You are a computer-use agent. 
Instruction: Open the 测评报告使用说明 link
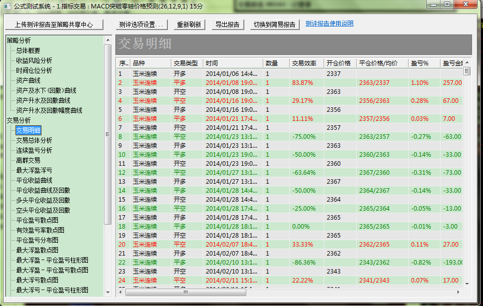pos(329,23)
